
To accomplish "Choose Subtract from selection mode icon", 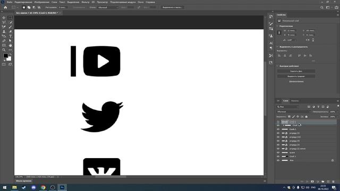I will click(34, 7).
